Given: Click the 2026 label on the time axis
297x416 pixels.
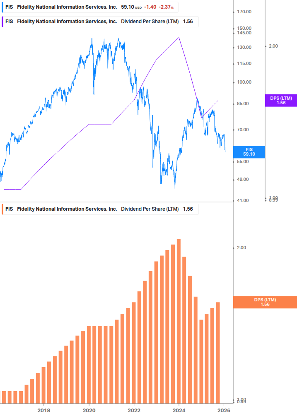Looking at the screenshot, I should [x=224, y=411].
